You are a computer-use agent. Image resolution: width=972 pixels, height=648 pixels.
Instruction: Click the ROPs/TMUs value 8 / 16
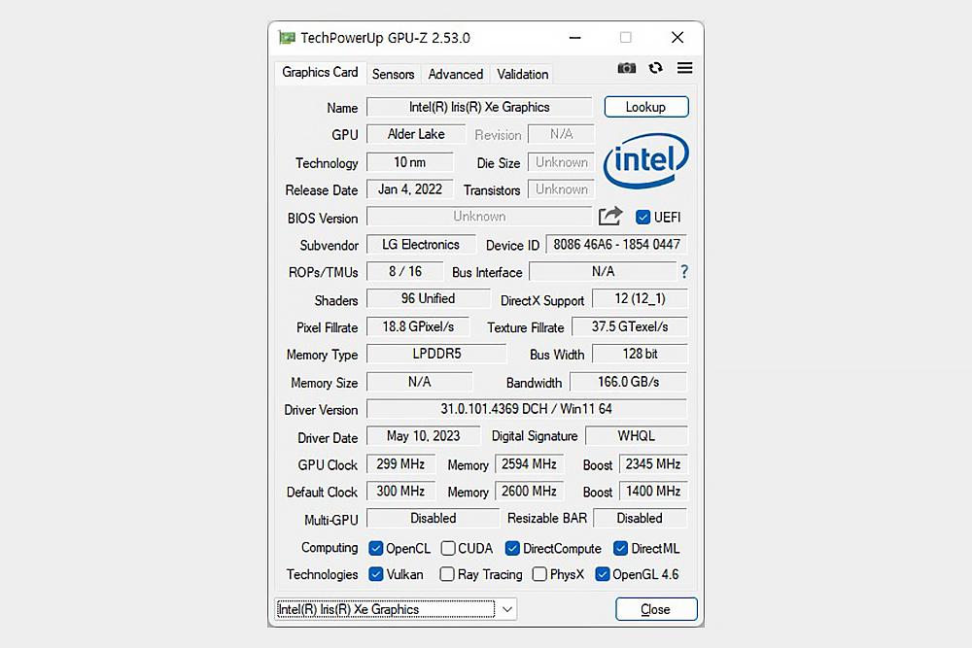[404, 271]
